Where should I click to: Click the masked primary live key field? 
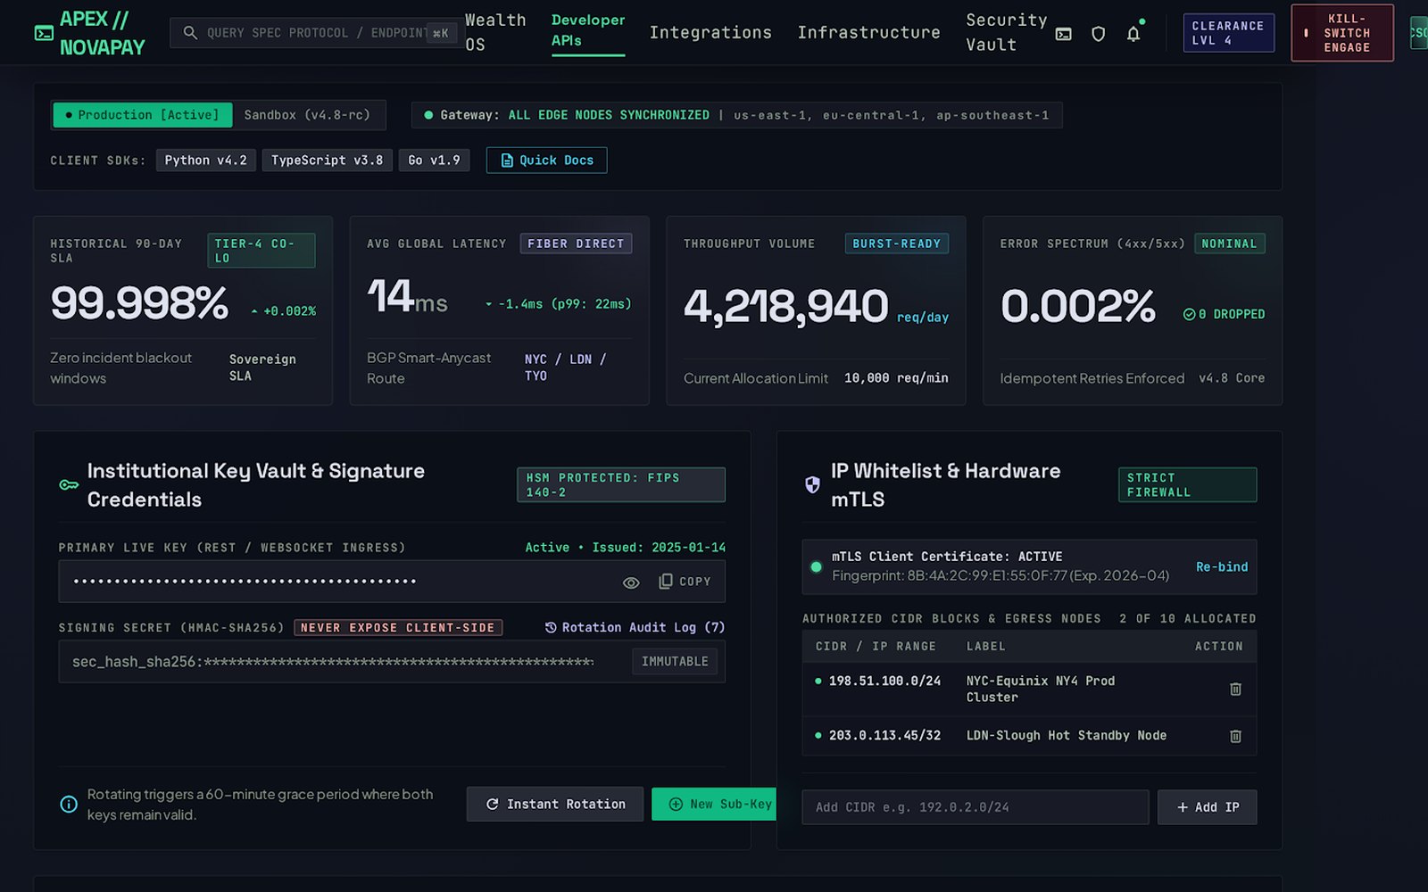(391, 582)
